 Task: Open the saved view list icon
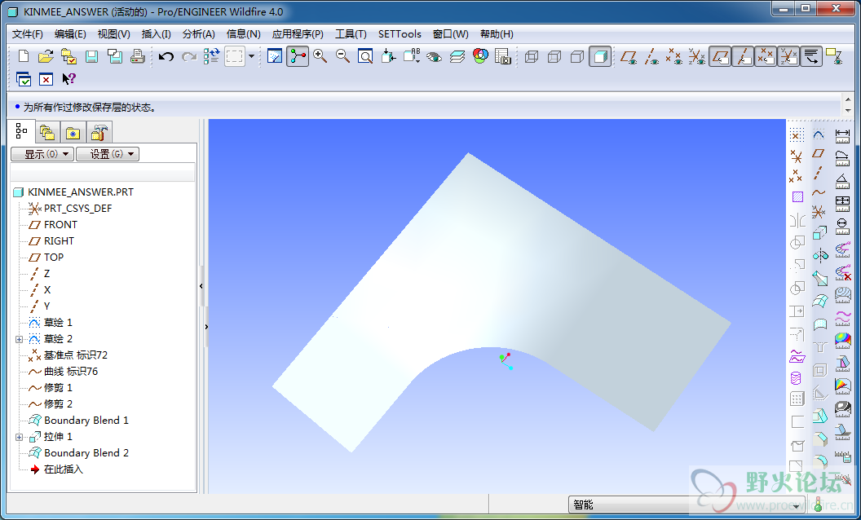click(412, 56)
